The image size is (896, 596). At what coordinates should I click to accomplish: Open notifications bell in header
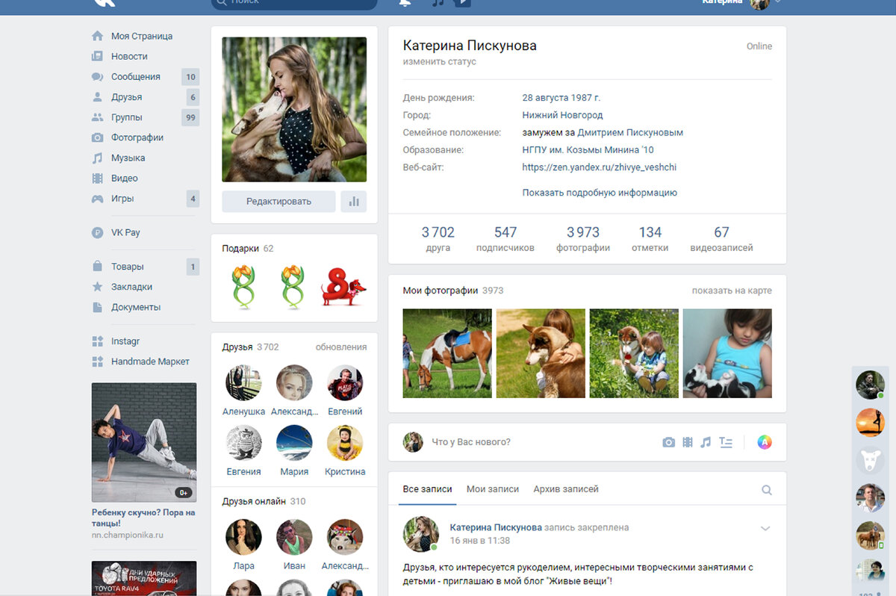pyautogui.click(x=405, y=2)
